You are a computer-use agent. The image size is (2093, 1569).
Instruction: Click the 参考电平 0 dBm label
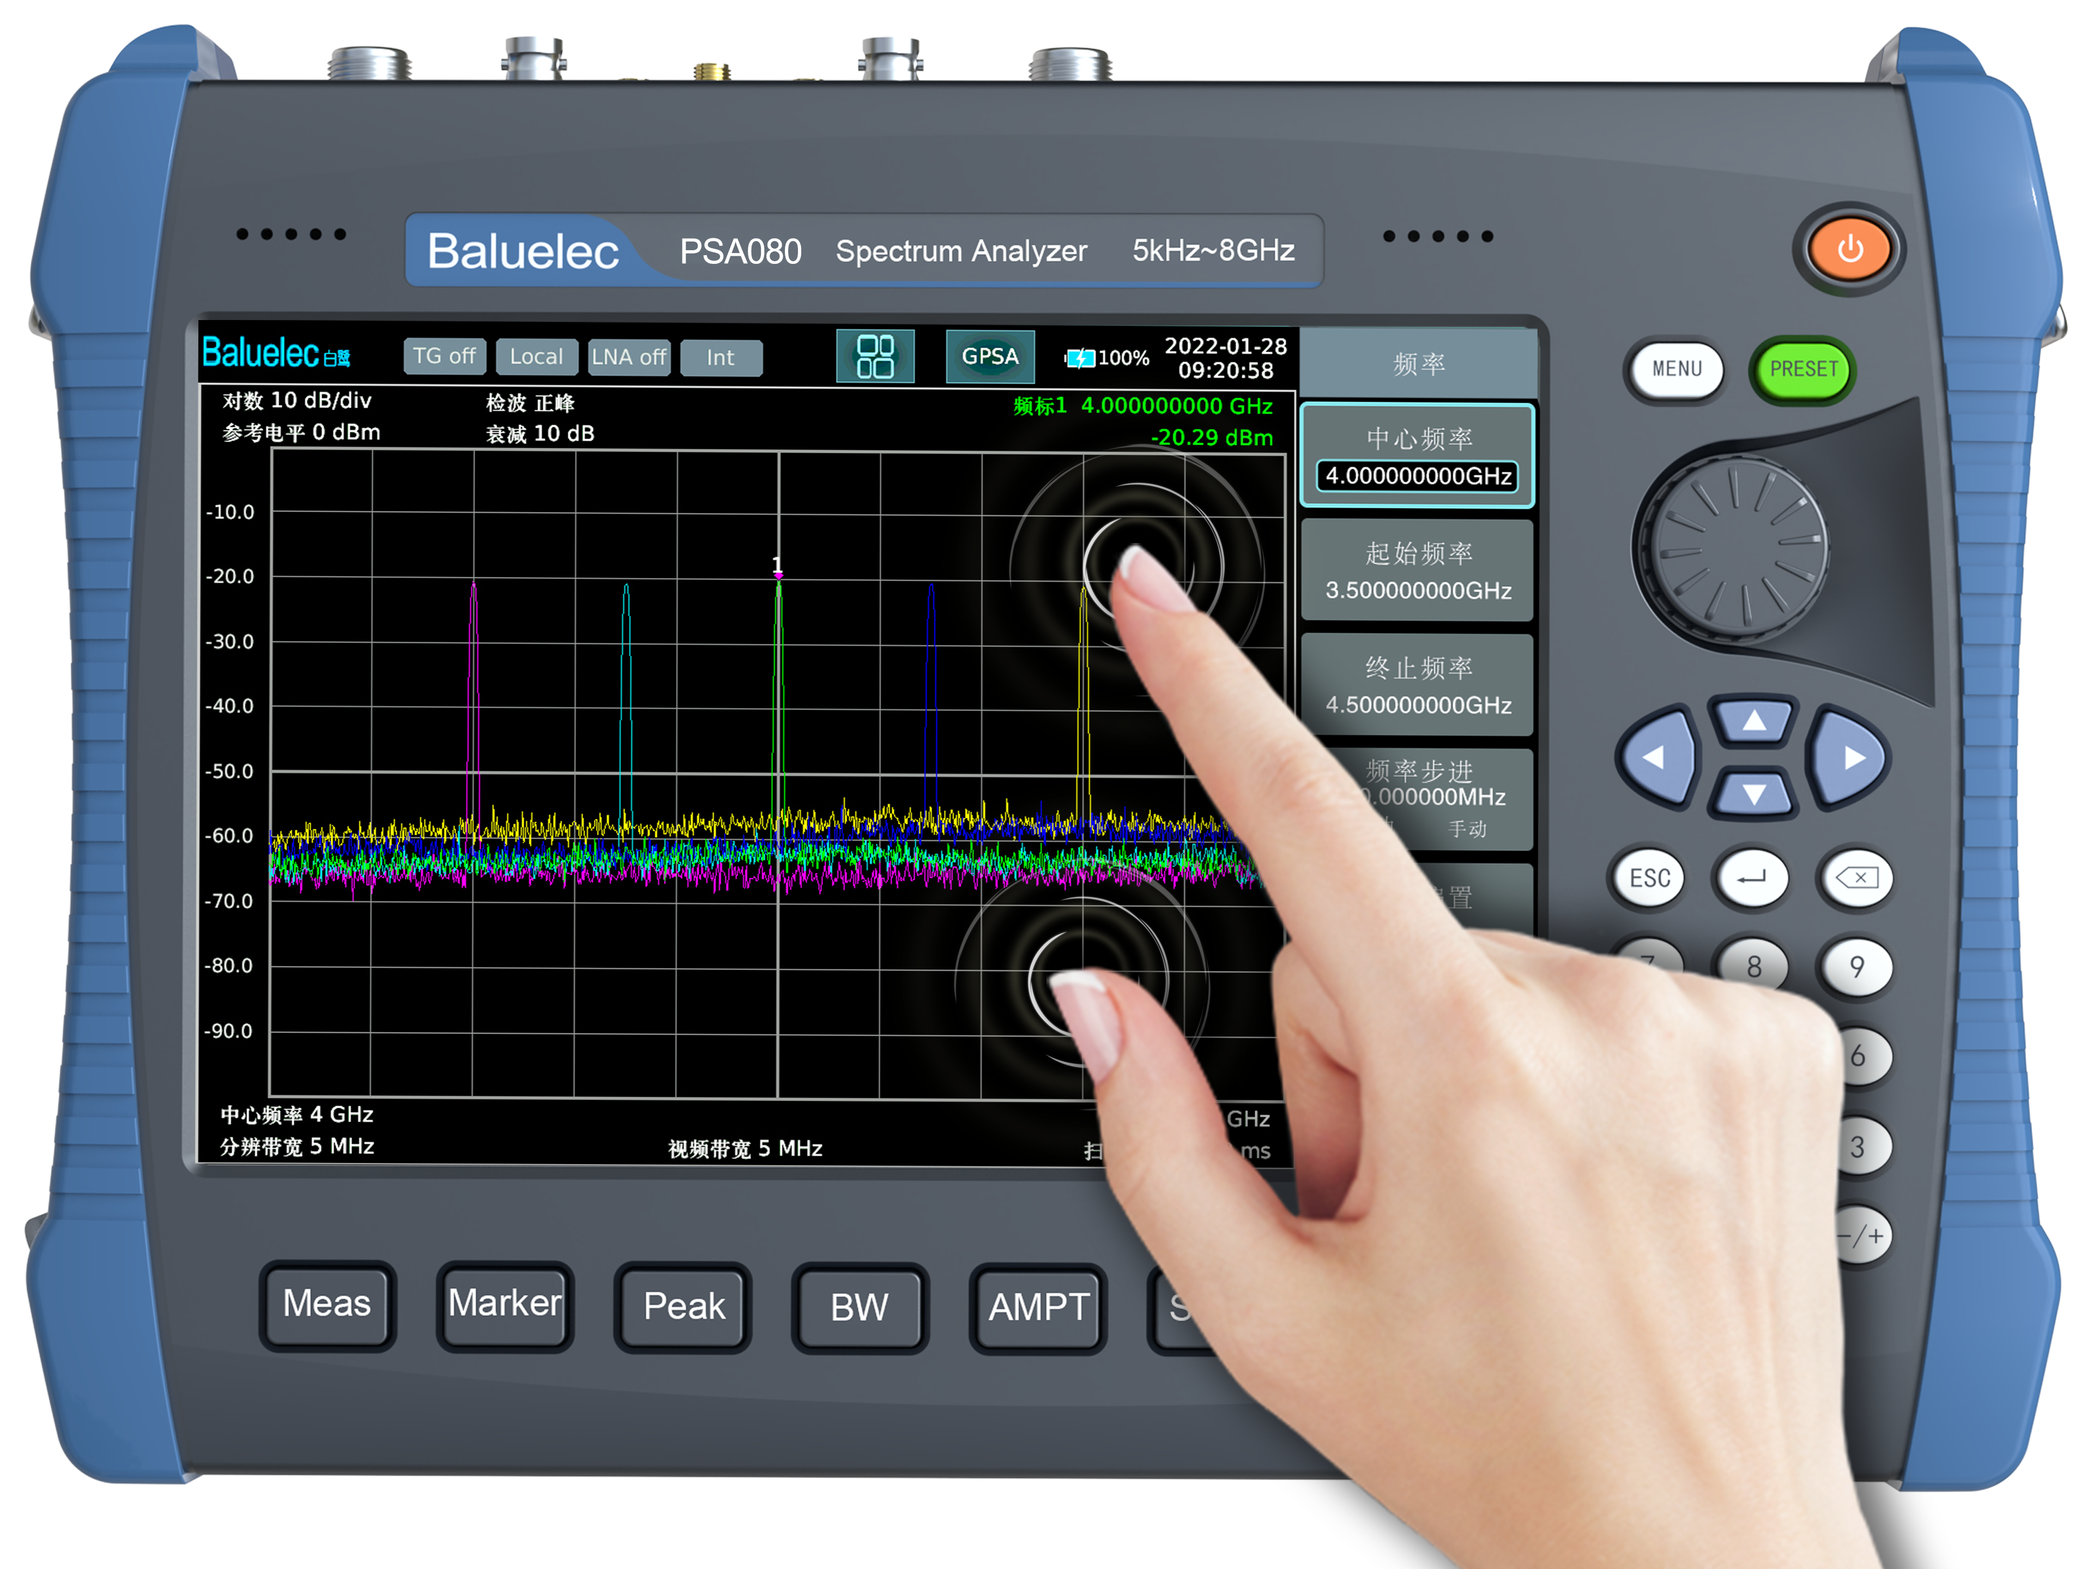pos(301,432)
